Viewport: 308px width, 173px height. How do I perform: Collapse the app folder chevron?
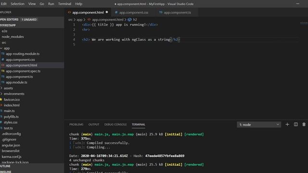click(1, 48)
